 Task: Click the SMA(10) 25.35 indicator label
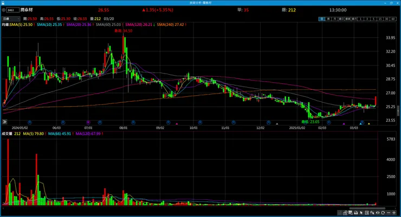pyautogui.click(x=49, y=25)
